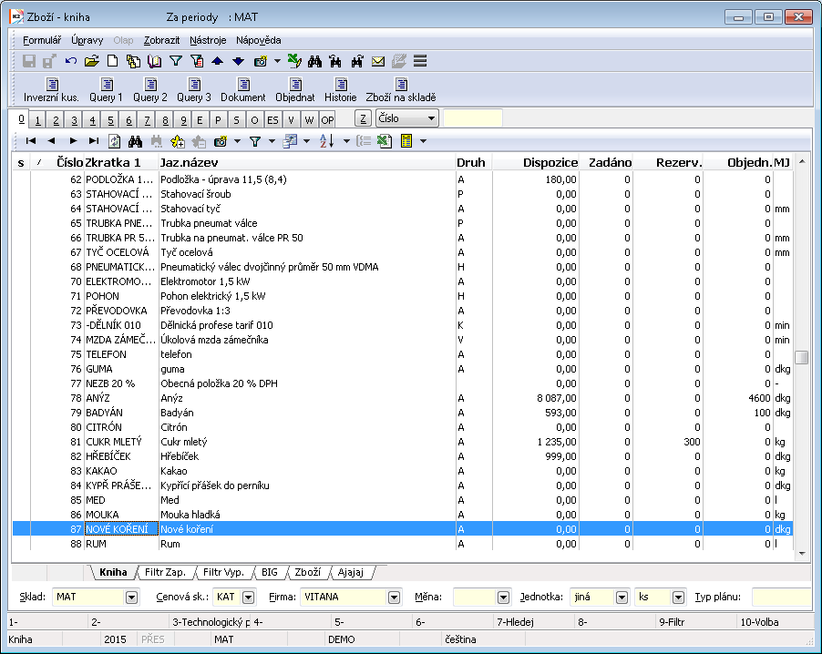
Task: Open the Firma dropdown arrow
Action: 394,597
